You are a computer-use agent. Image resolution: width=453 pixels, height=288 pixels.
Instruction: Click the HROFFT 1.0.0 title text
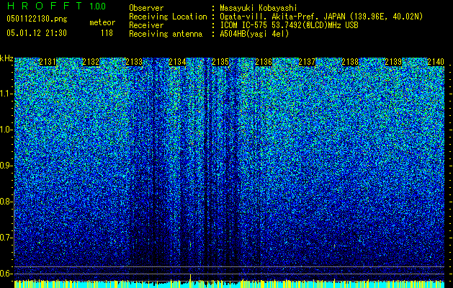[x=56, y=6]
